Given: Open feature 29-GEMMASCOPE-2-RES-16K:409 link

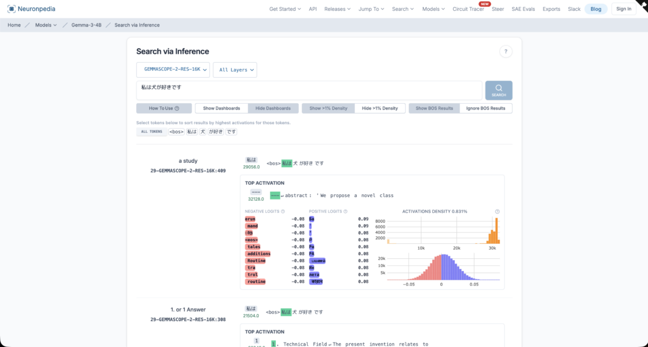Looking at the screenshot, I should point(188,170).
